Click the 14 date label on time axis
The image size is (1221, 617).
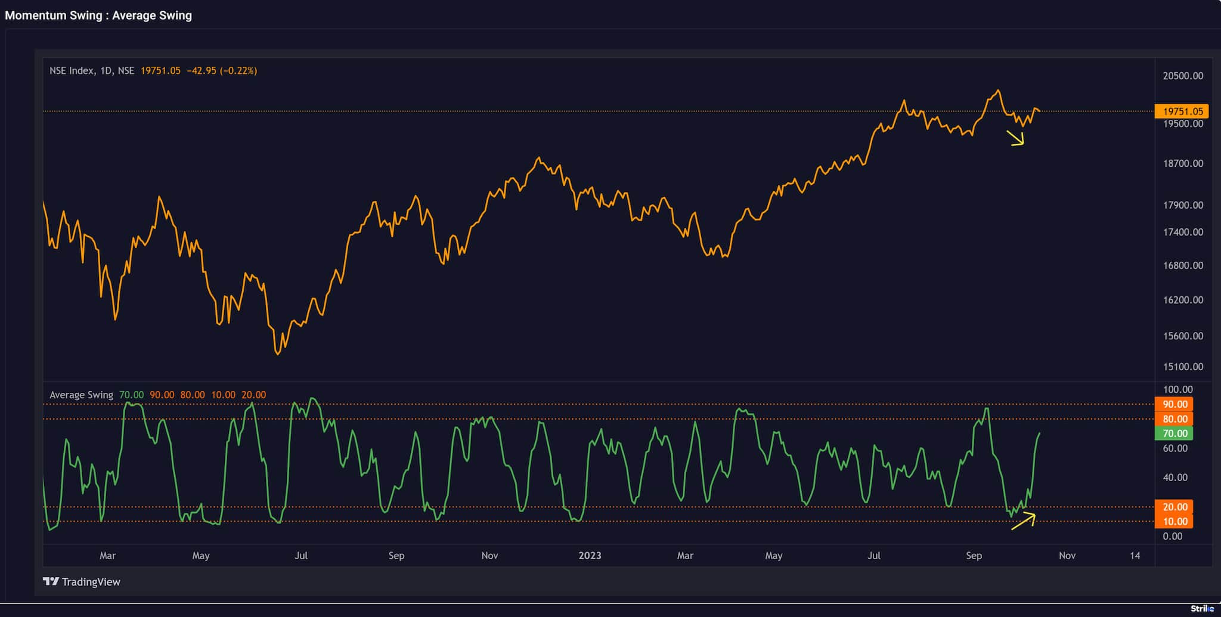tap(1135, 556)
